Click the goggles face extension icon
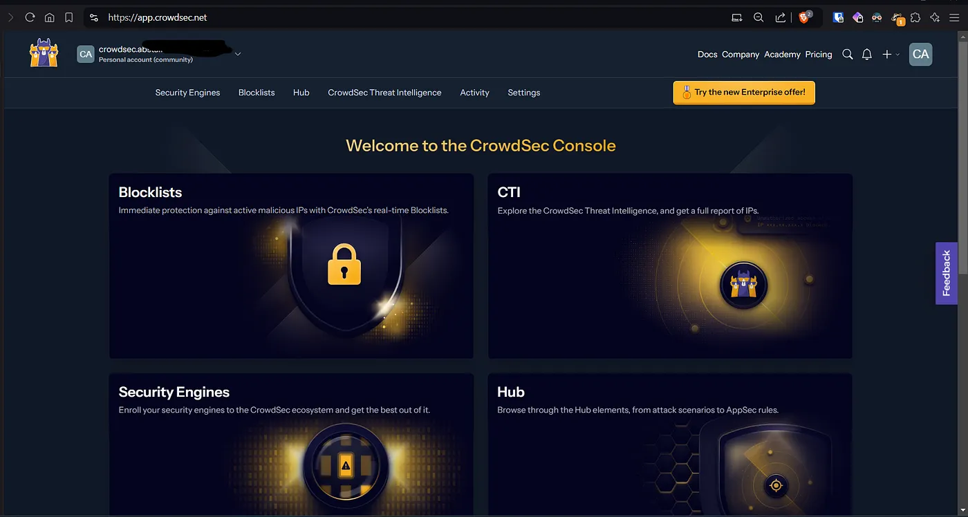Viewport: 968px width, 517px height. point(877,17)
